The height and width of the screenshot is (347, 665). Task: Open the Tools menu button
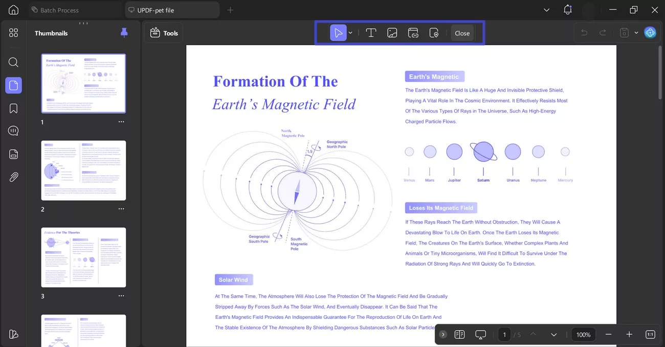[x=163, y=32]
